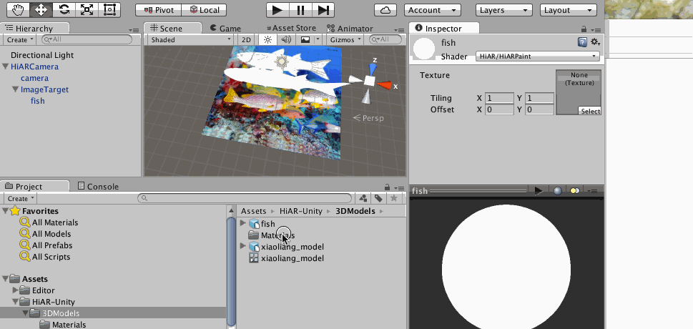Open the material settings gear menu
This screenshot has height=329, width=693.
tap(594, 43)
